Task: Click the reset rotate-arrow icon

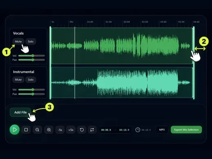Action: 82,130
